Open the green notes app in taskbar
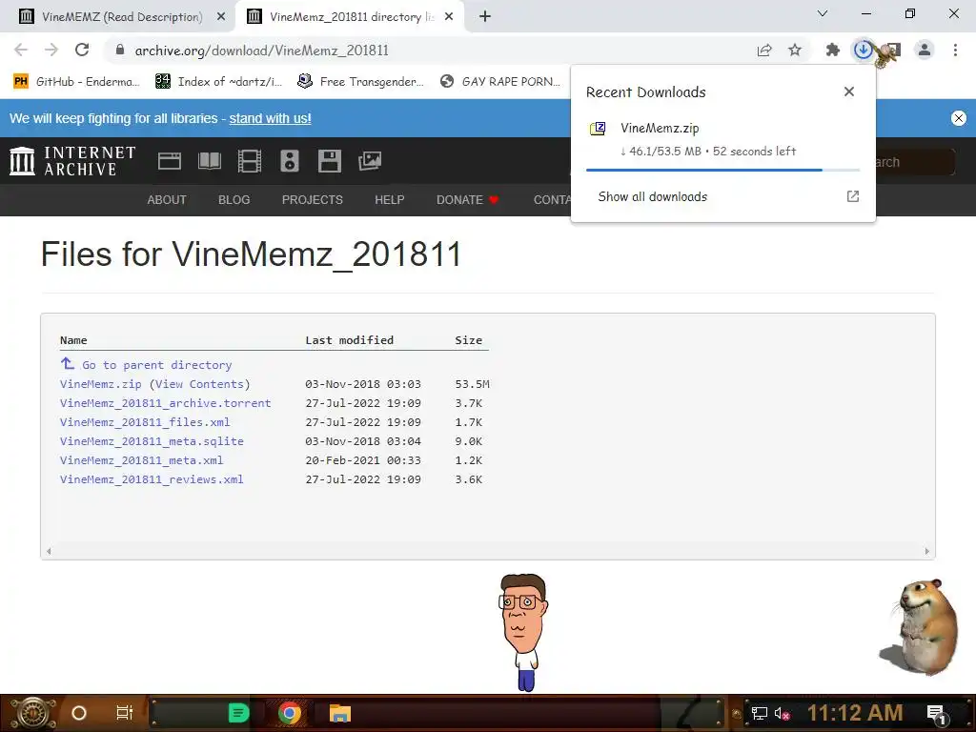976x732 pixels. (238, 713)
